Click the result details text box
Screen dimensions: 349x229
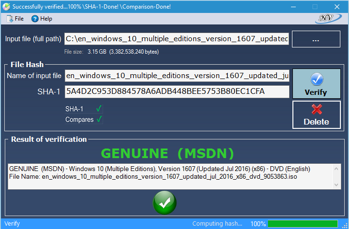coord(174,177)
